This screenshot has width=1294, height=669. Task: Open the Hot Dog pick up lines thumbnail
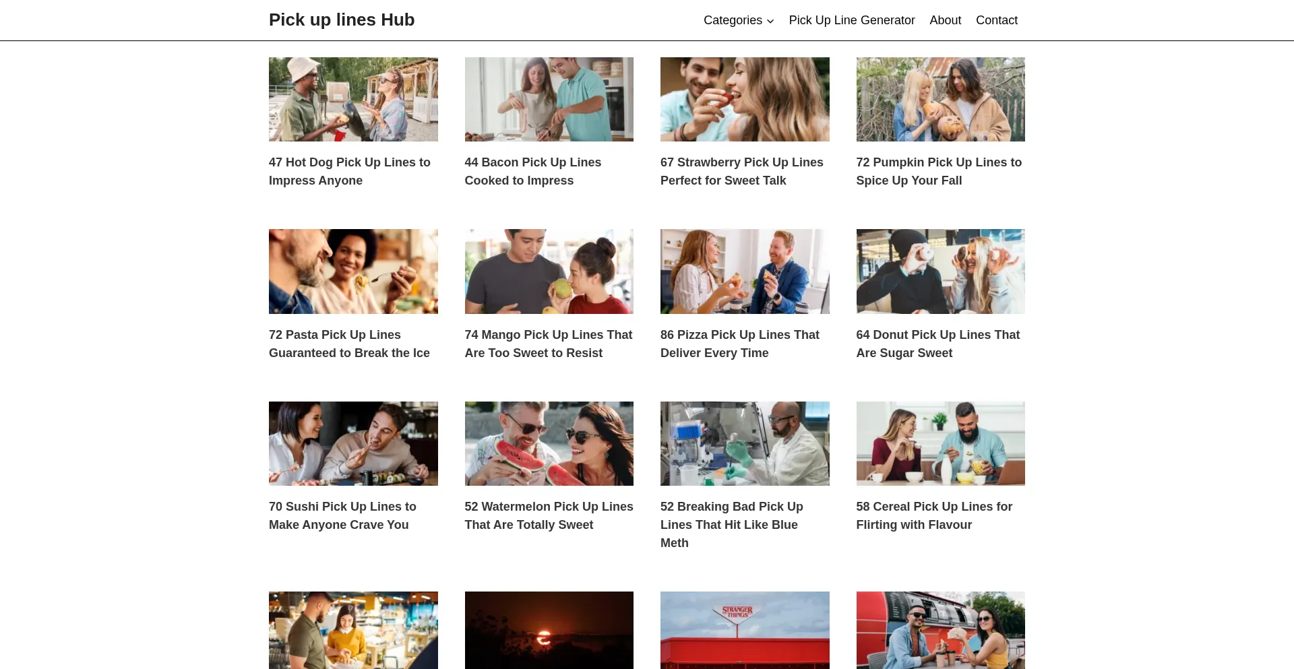point(353,99)
